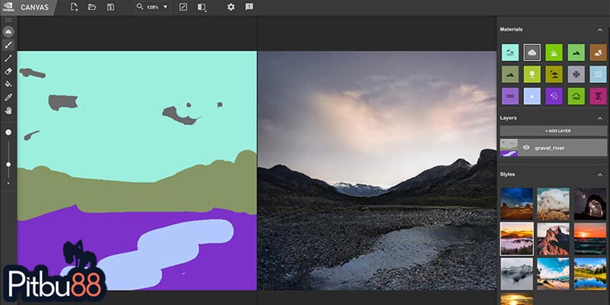The height and width of the screenshot is (305, 610).
Task: Click the generated landscape preview image
Action: click(377, 170)
